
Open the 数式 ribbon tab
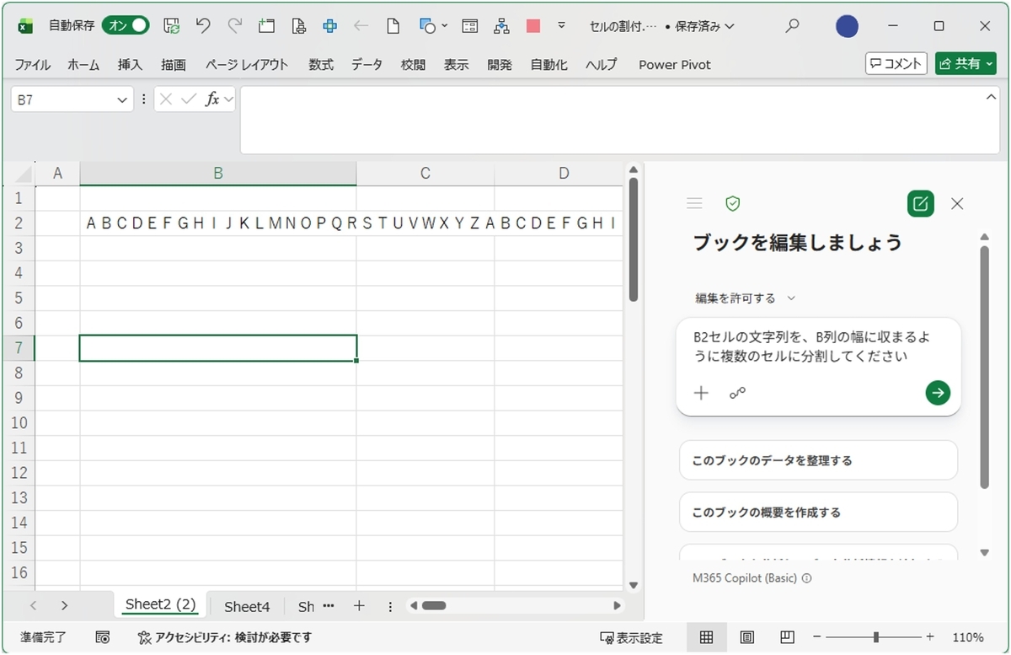[321, 64]
